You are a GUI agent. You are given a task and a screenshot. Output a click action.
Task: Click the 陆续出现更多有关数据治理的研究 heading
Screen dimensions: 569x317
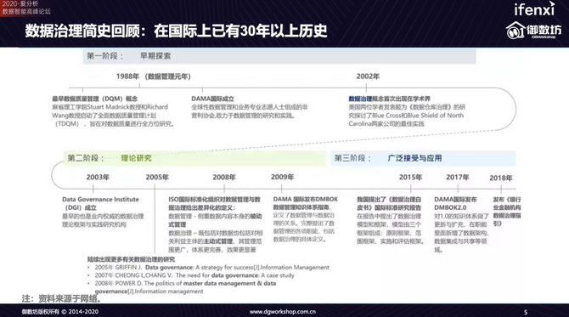(131, 259)
